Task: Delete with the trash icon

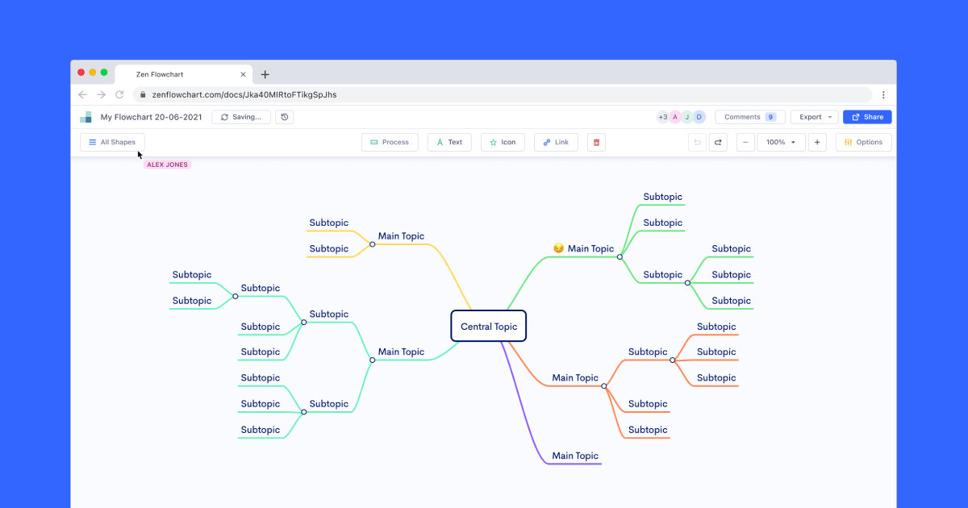Action: (x=596, y=142)
